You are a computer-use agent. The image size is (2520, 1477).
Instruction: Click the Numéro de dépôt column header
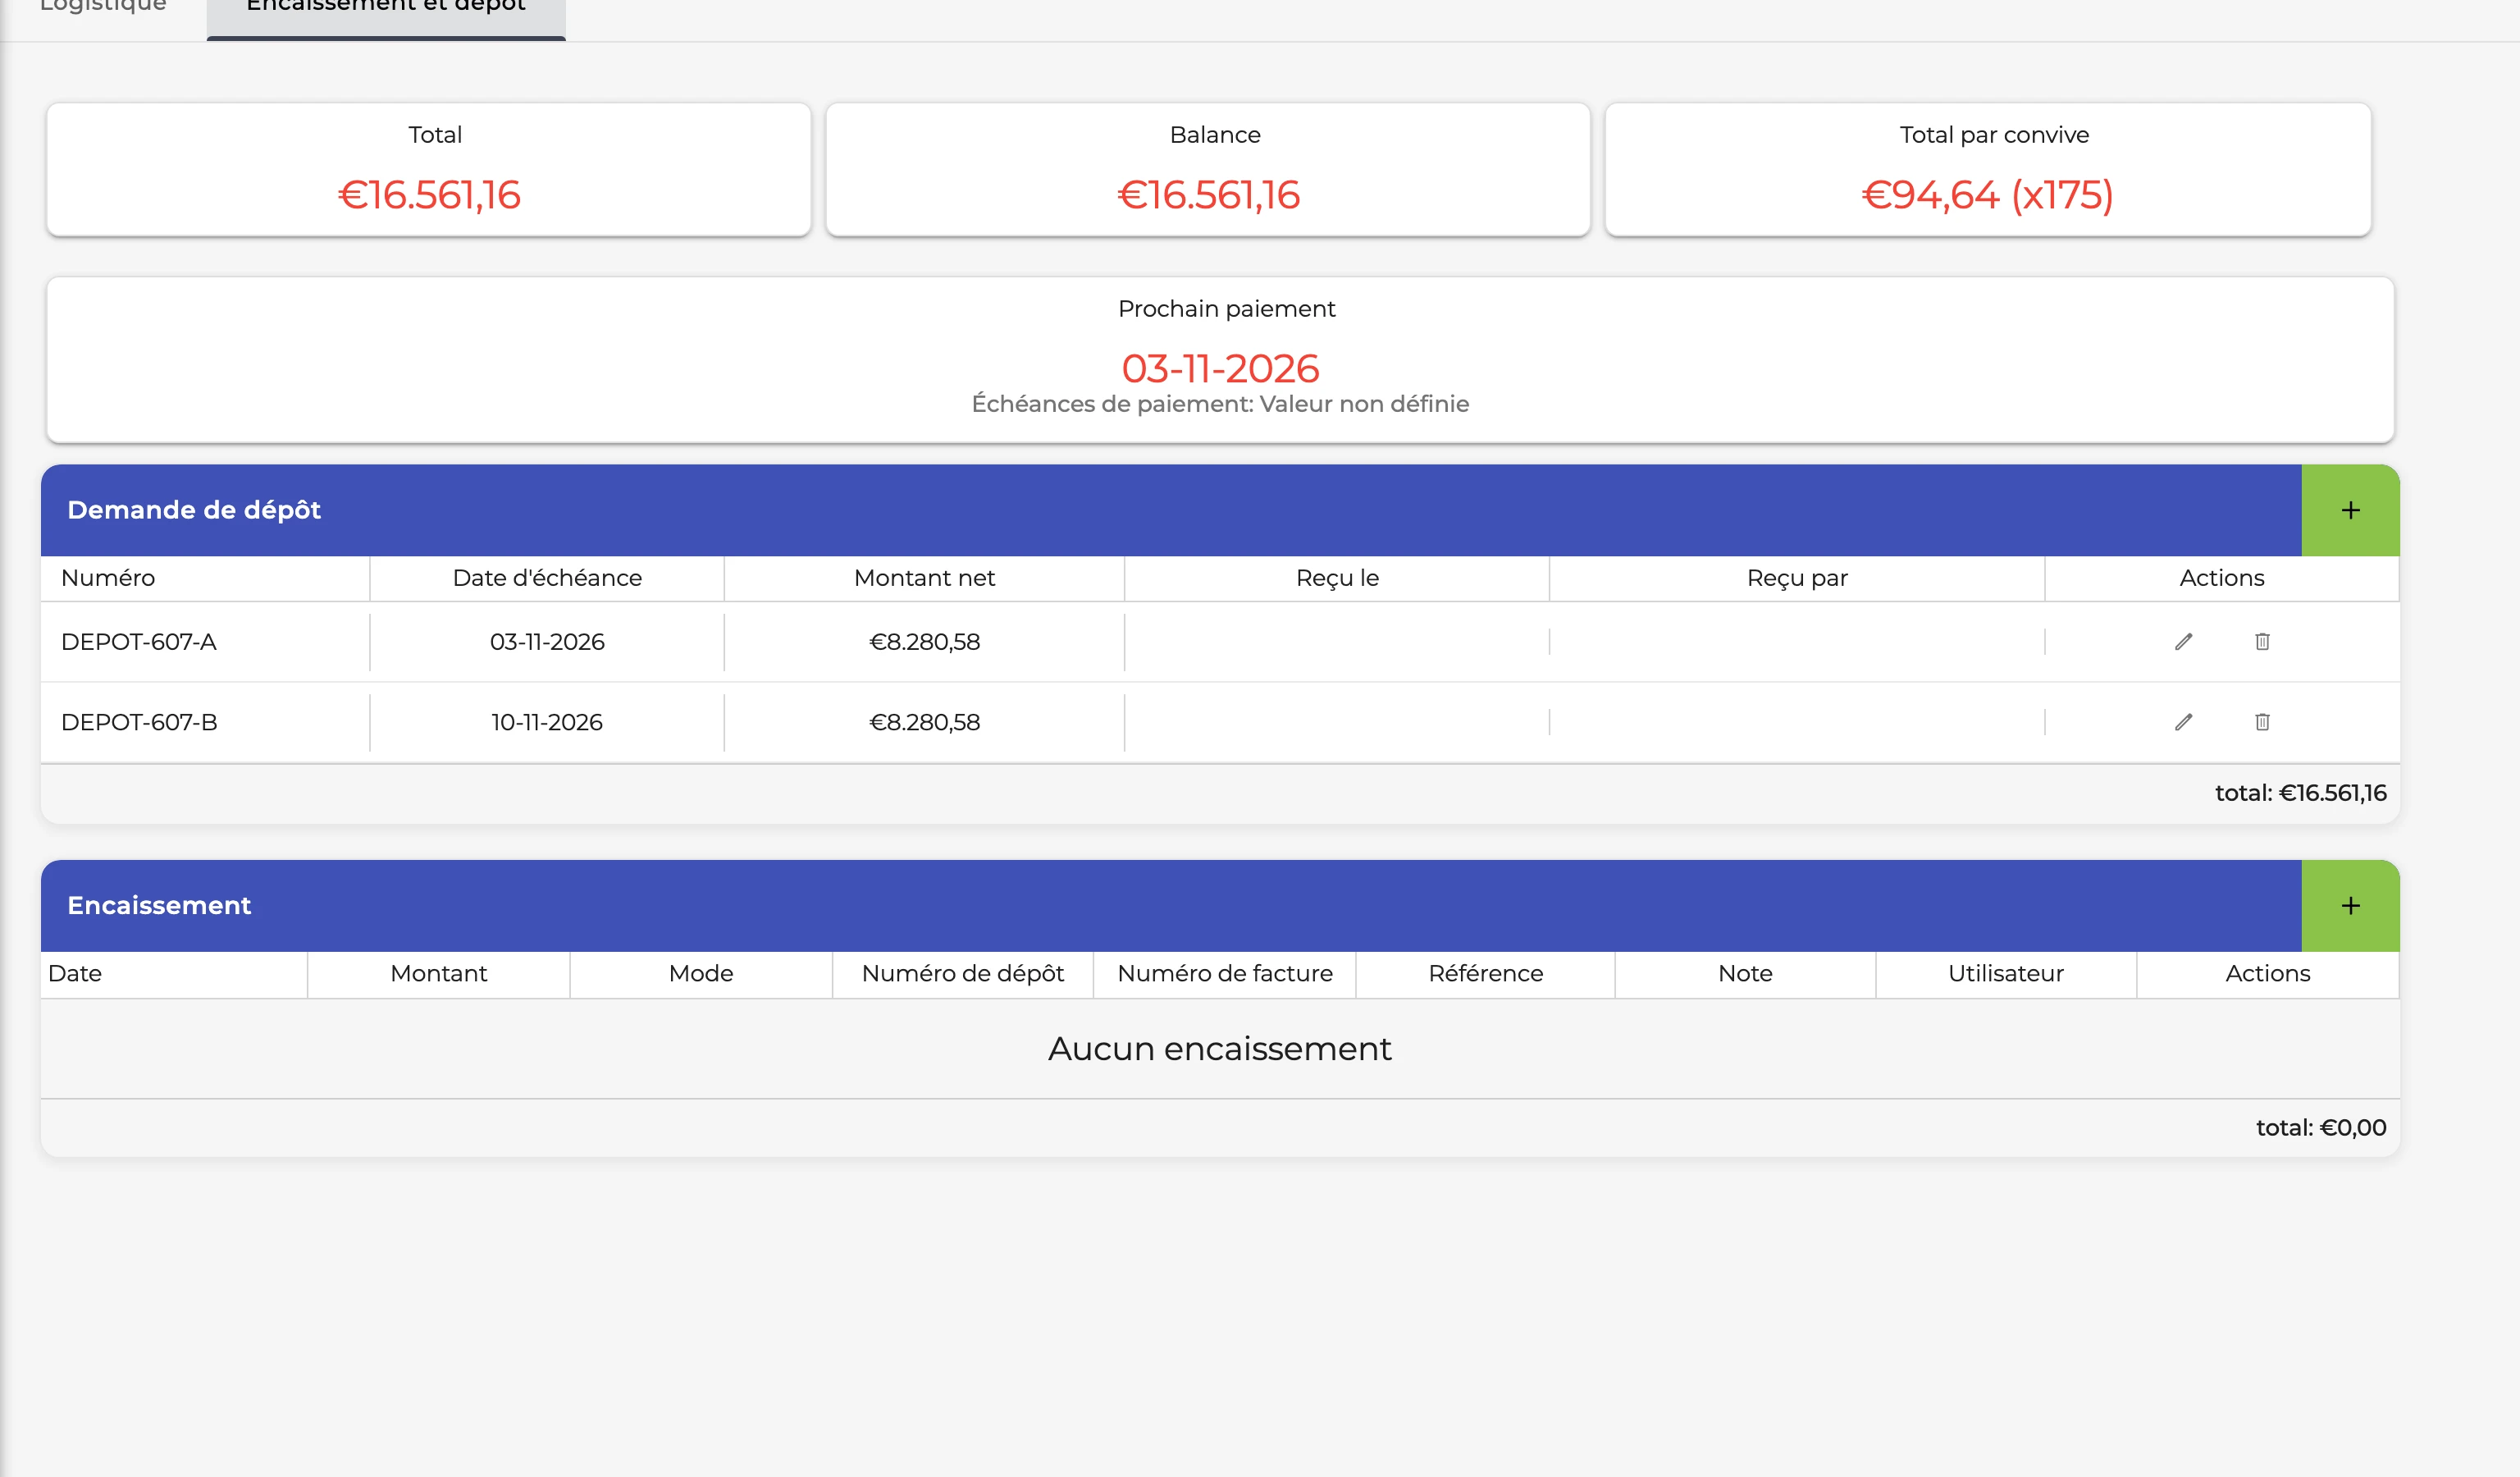coord(962,974)
